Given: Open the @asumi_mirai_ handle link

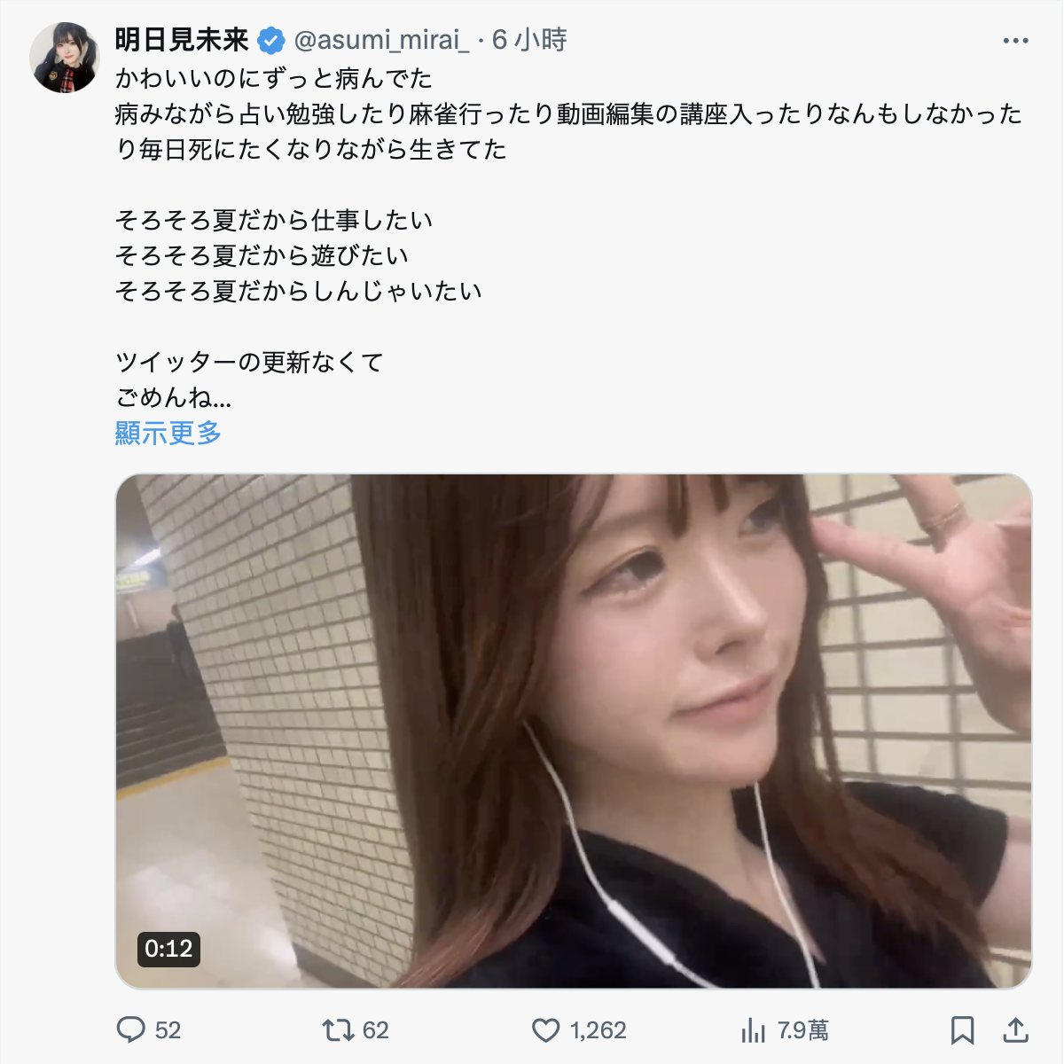Looking at the screenshot, I should 381,40.
